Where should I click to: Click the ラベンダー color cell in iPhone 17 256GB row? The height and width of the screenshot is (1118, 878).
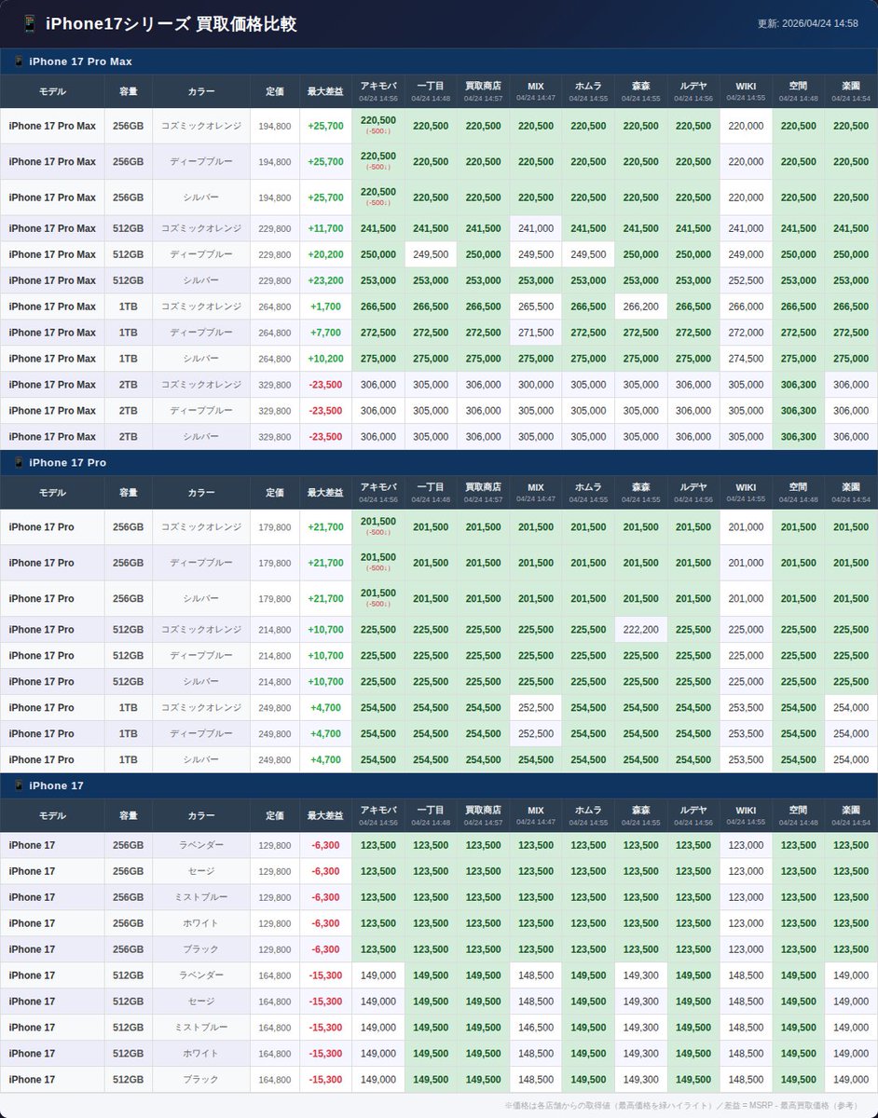click(201, 845)
